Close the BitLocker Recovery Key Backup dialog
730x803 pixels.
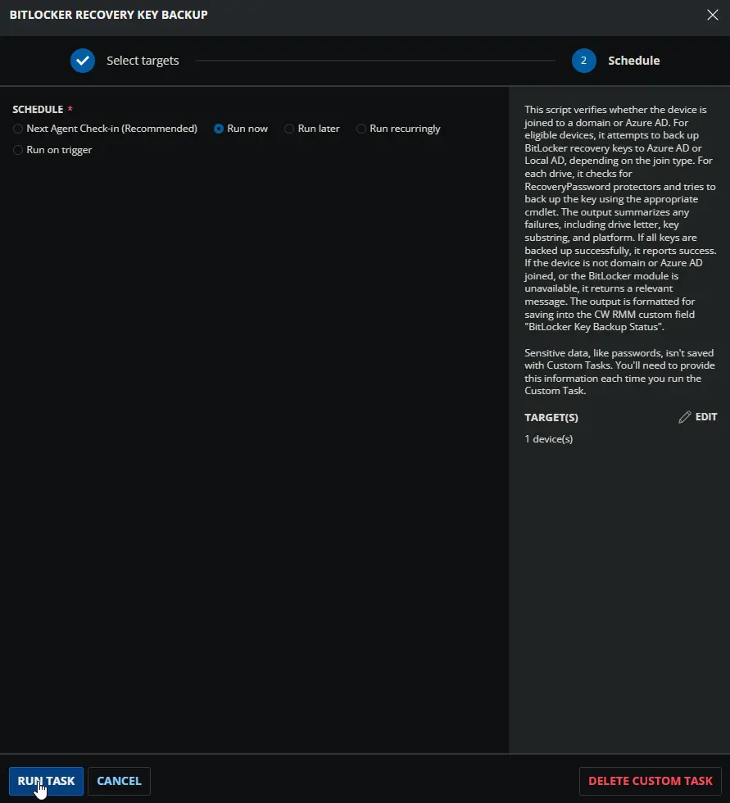711,14
